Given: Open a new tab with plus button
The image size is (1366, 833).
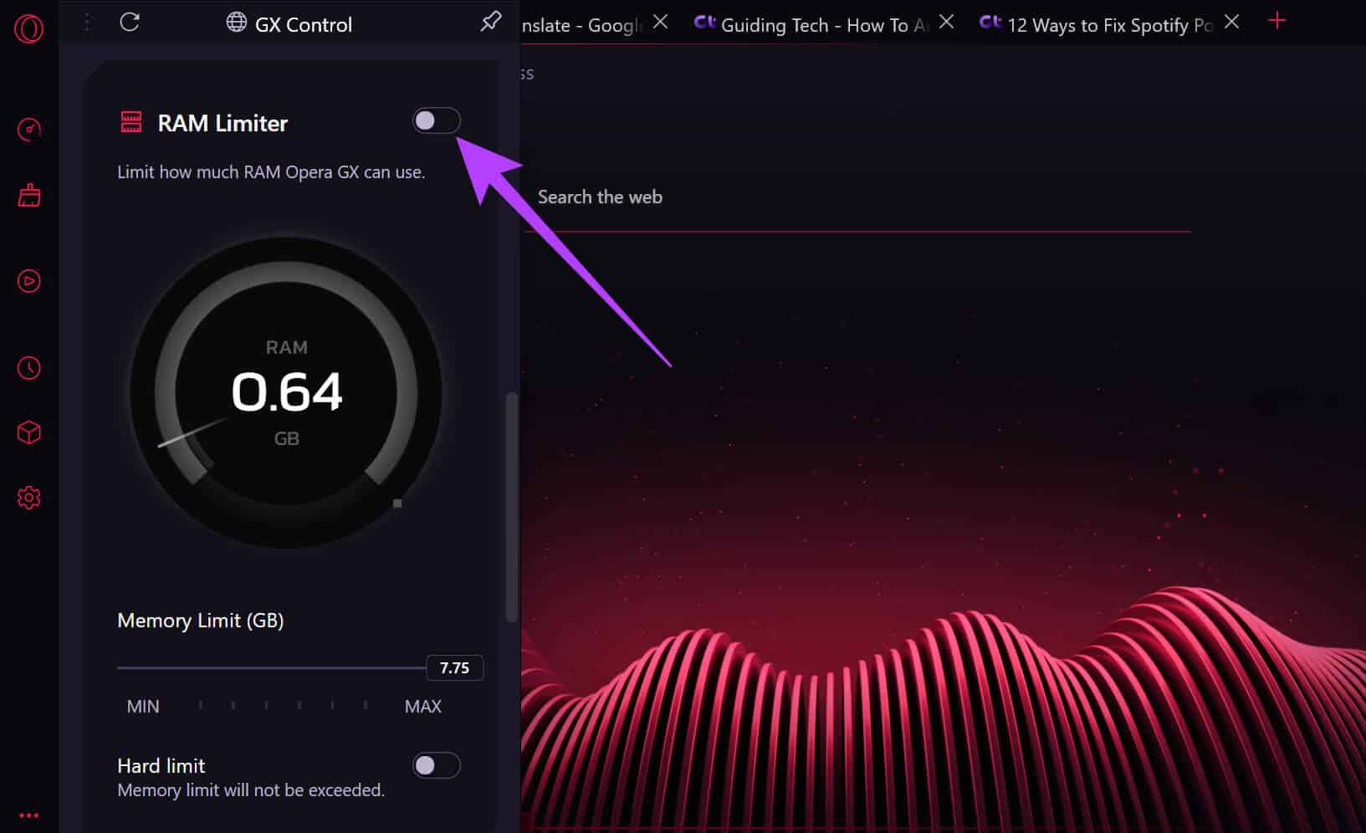Looking at the screenshot, I should click(1276, 21).
